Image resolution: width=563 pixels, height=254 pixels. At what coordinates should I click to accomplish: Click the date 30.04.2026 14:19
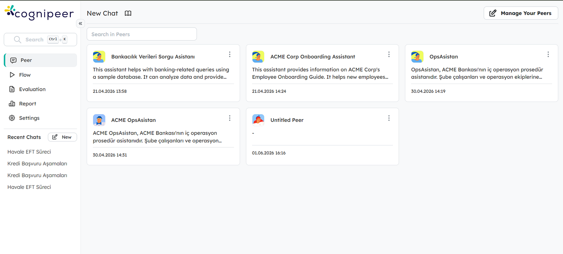coord(428,91)
